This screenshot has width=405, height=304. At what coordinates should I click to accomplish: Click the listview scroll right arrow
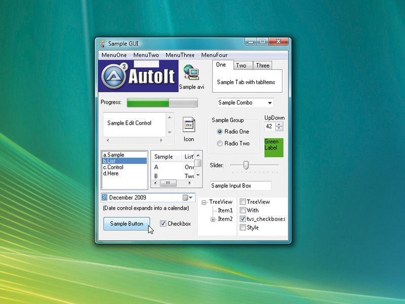coord(190,183)
